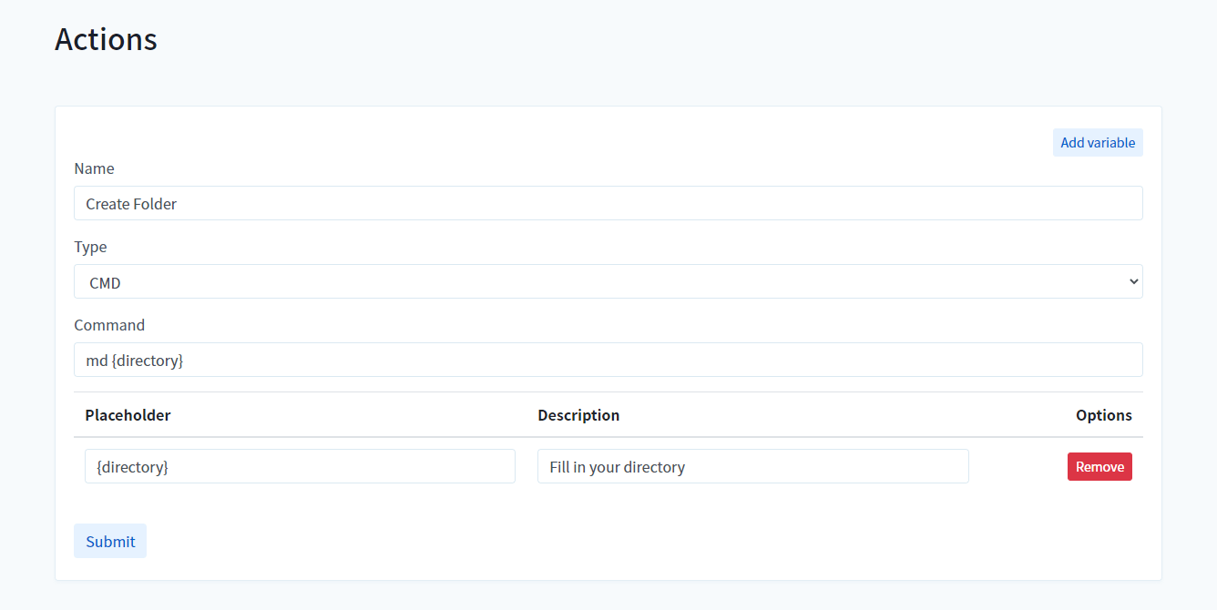1217x610 pixels.
Task: Click the Type dropdown chevron arrow
Action: pyautogui.click(x=1133, y=282)
